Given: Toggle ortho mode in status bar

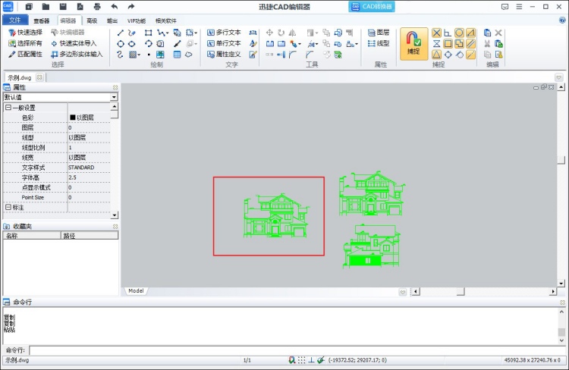Looking at the screenshot, I should click(x=311, y=360).
